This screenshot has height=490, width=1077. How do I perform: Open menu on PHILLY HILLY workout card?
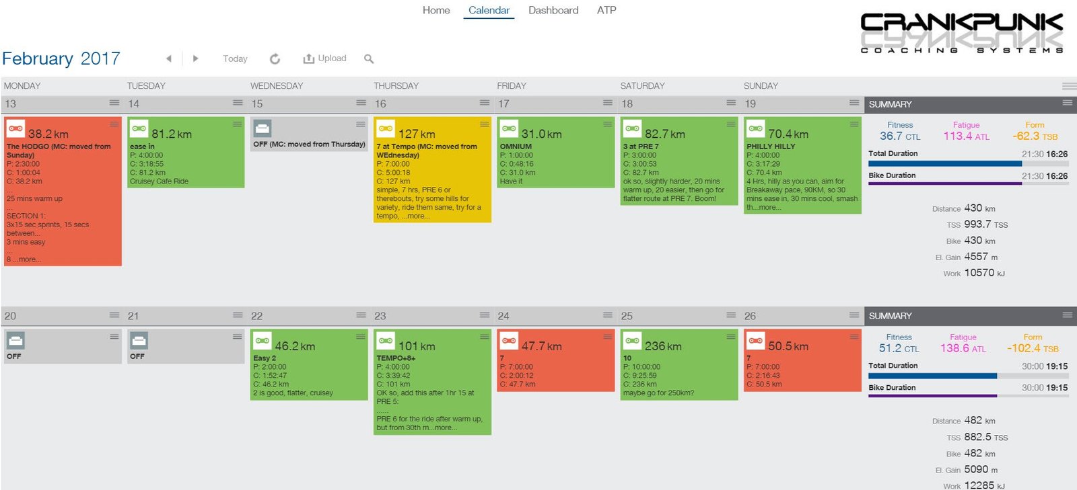point(854,124)
